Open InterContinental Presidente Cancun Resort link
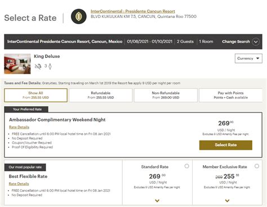The height and width of the screenshot is (207, 267). 133,11
